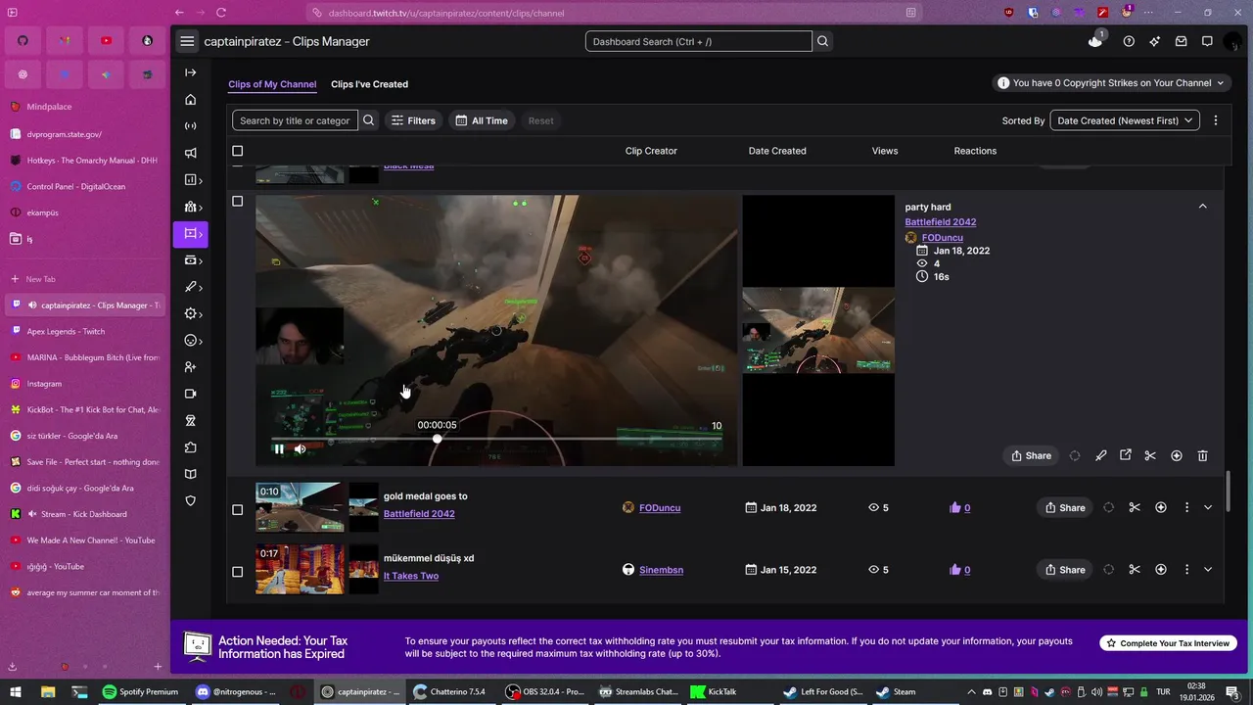The height and width of the screenshot is (705, 1253).
Task: Click the clip player seek bar handle
Action: tap(438, 439)
